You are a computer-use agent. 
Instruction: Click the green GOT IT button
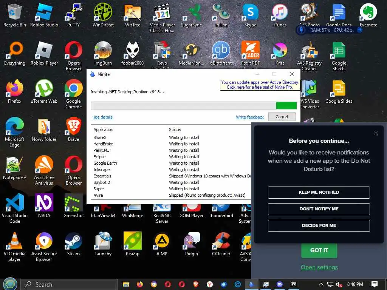(319, 250)
